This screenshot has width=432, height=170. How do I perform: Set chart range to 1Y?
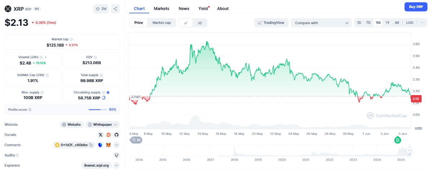pyautogui.click(x=387, y=23)
